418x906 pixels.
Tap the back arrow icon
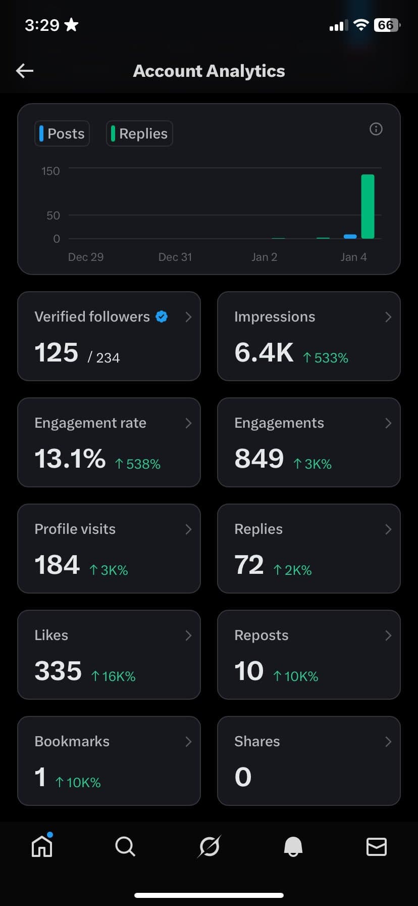(x=25, y=71)
